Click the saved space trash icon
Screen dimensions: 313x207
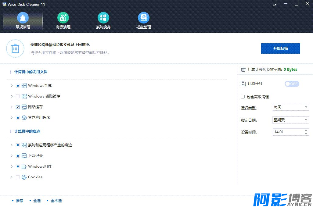point(243,70)
